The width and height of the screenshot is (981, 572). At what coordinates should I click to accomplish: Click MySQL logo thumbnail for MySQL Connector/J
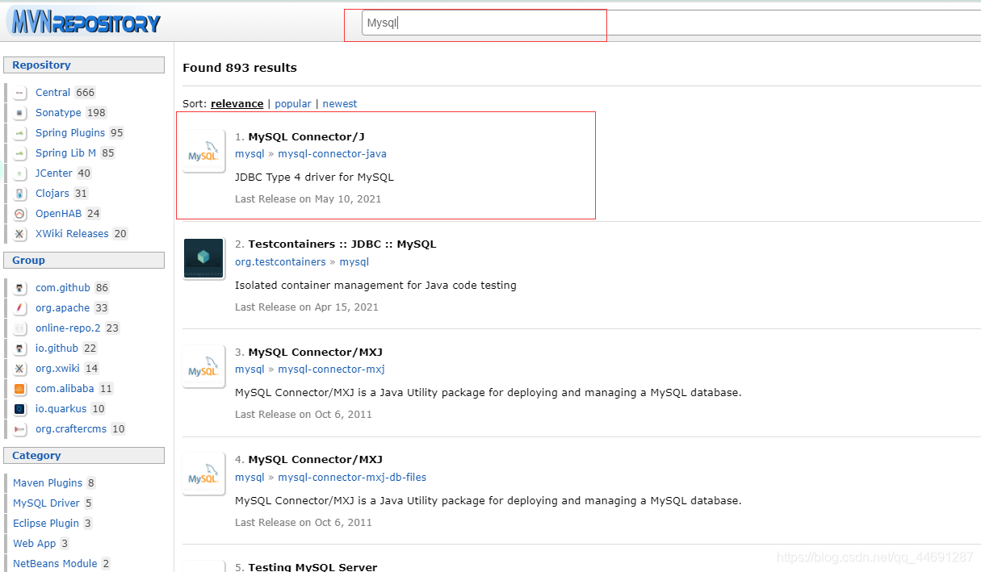[203, 152]
